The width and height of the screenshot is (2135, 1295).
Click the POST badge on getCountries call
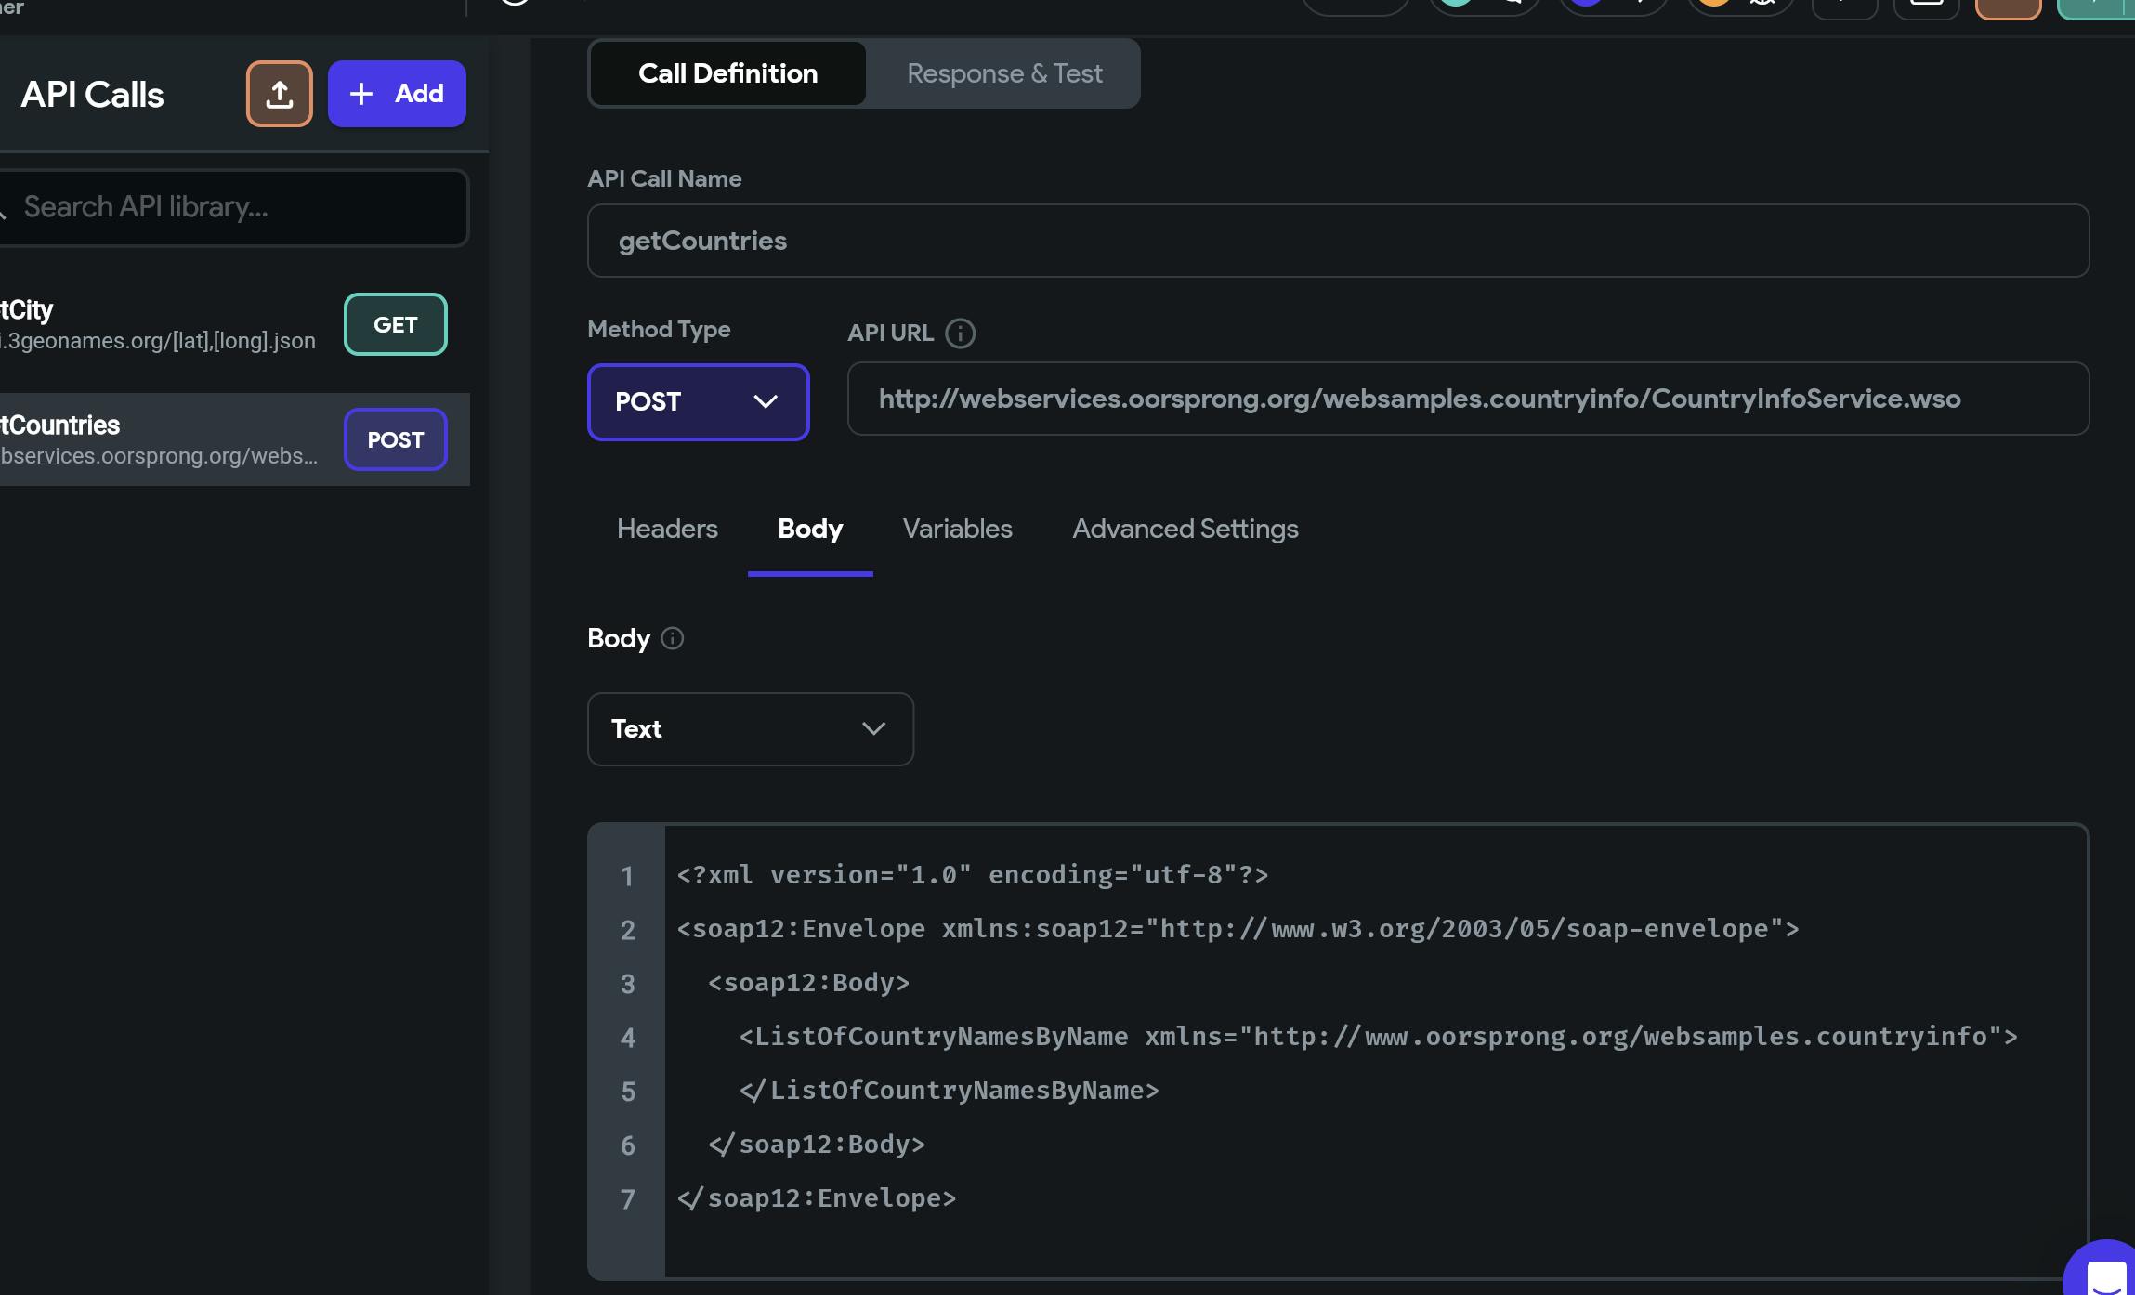(395, 439)
